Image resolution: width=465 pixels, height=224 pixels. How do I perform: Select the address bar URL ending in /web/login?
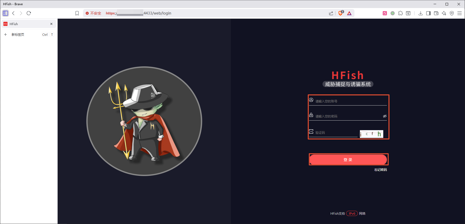tap(139, 13)
